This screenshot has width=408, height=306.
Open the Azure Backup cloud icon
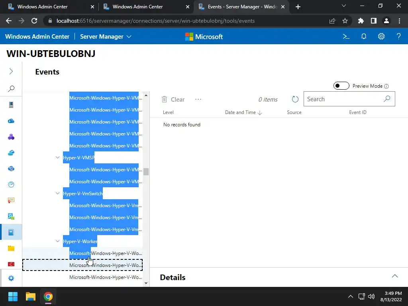[x=11, y=153]
